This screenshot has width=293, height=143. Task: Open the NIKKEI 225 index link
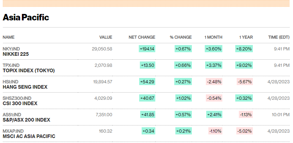click(x=16, y=54)
